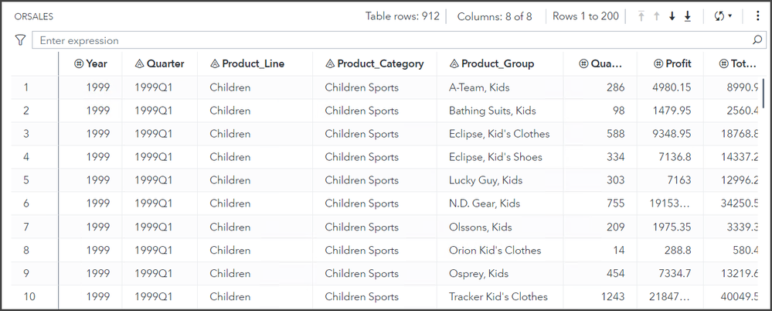Select row number 5
Viewport: 772px width, 311px height.
coord(26,180)
